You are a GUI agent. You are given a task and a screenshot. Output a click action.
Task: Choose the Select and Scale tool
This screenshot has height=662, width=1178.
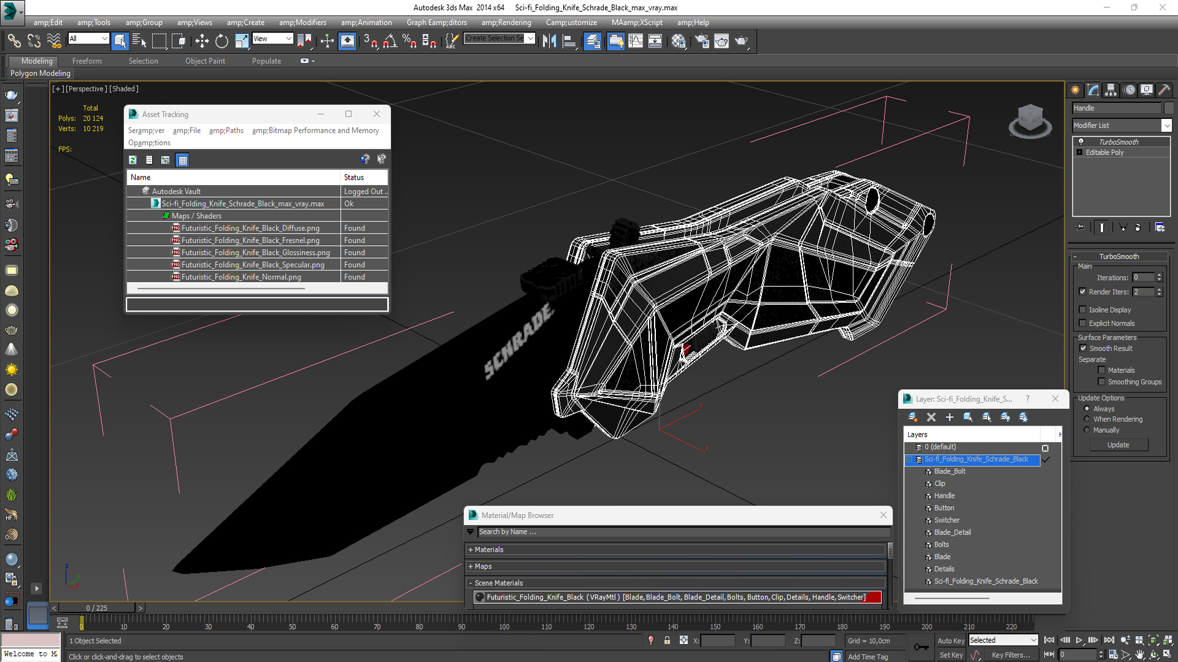[242, 41]
